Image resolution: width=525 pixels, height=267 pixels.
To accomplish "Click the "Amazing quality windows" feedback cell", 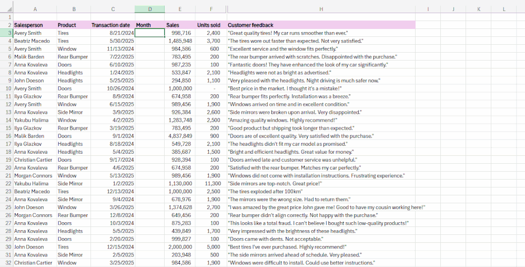I will (321, 120).
